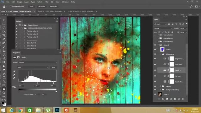Toggle checkmark for Painting action 1
Screen dimensions: 201x113
pyautogui.click(x=17, y=31)
